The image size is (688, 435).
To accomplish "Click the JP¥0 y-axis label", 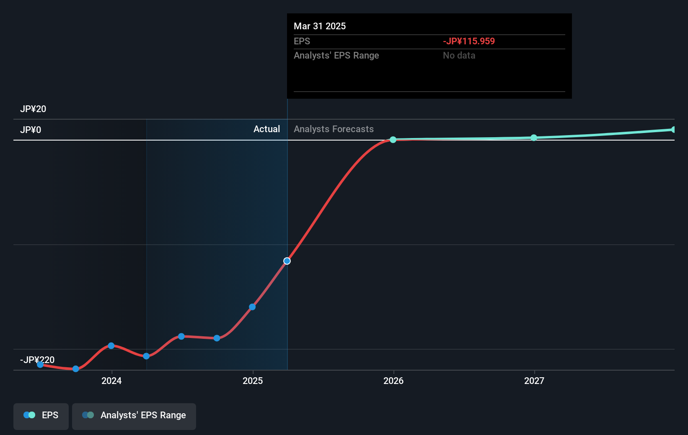I will click(x=31, y=130).
